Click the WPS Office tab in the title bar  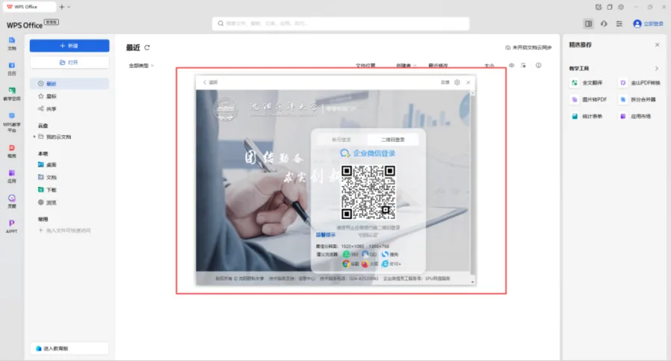point(28,7)
